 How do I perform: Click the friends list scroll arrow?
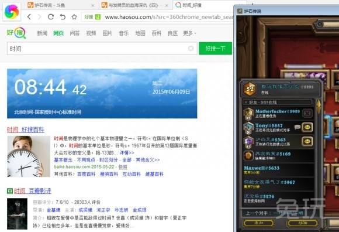tap(319, 106)
